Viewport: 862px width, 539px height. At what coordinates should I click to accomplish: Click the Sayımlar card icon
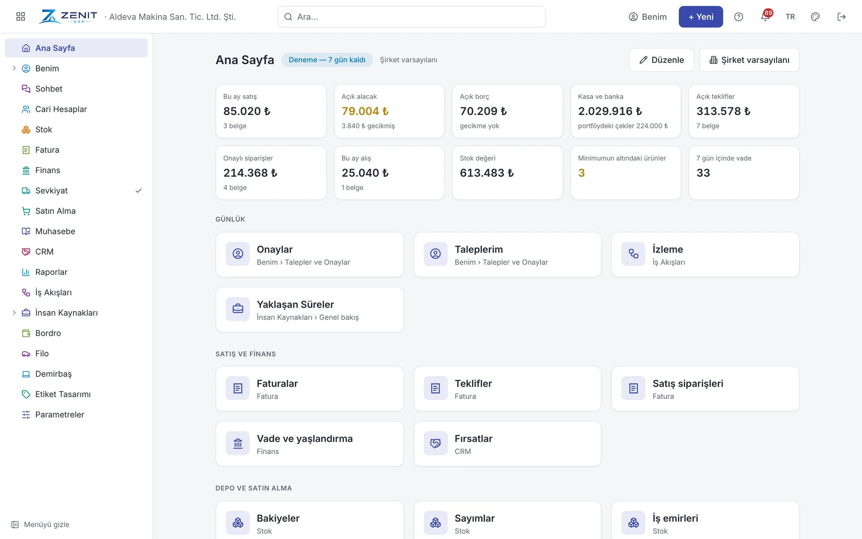[x=435, y=523]
